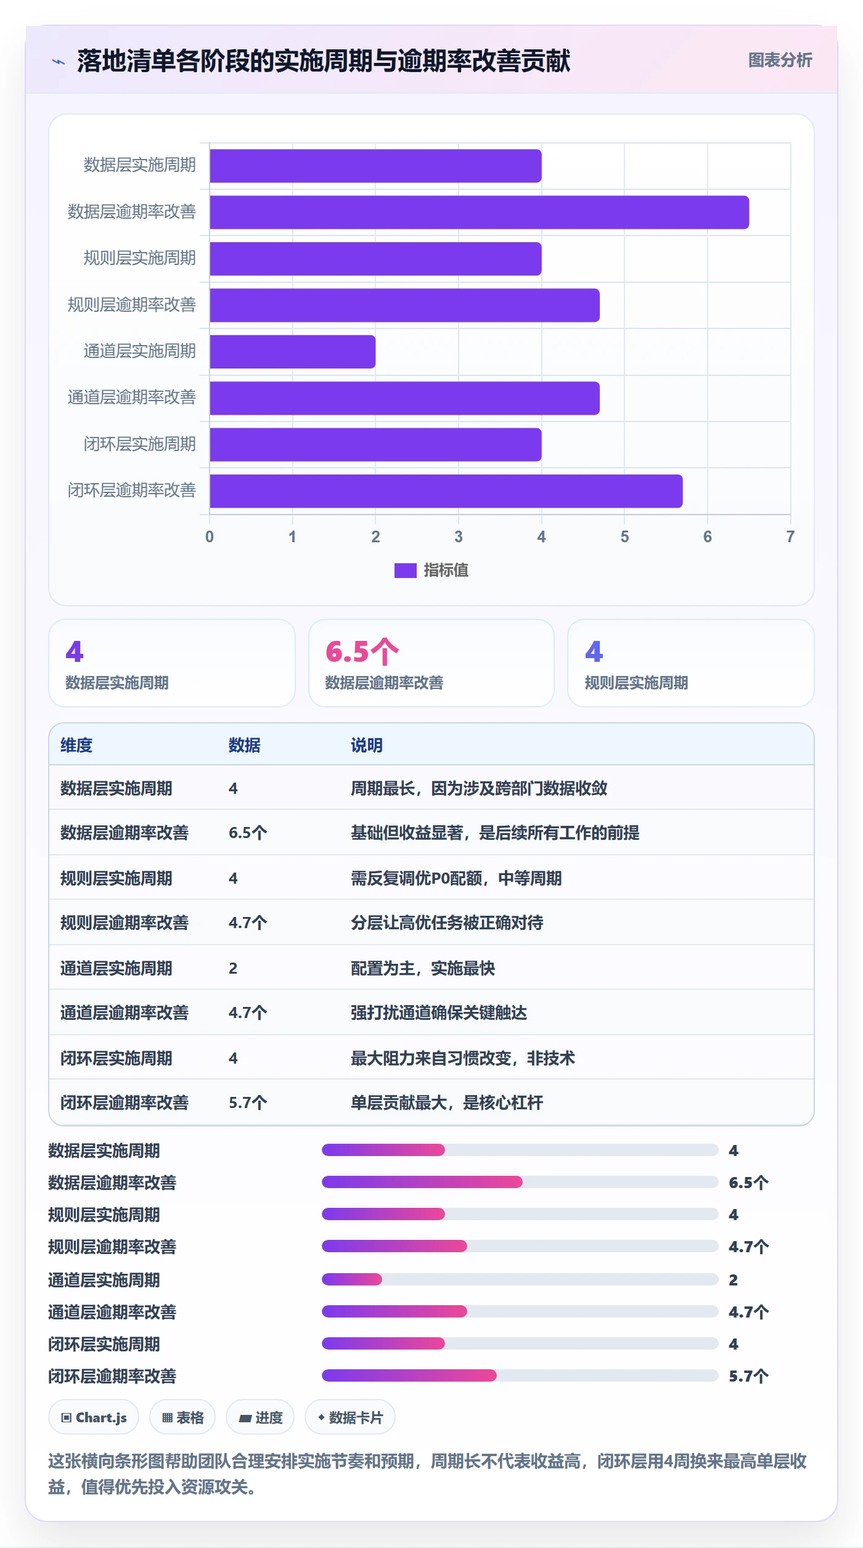Click the 说明 table column header
Viewport: 863px width, 1548px height.
[x=367, y=745]
